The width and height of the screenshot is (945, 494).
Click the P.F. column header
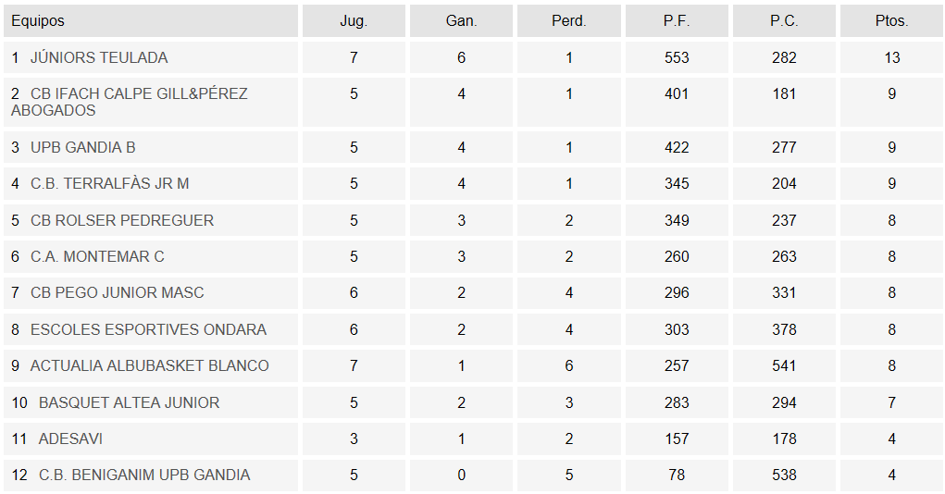click(677, 21)
